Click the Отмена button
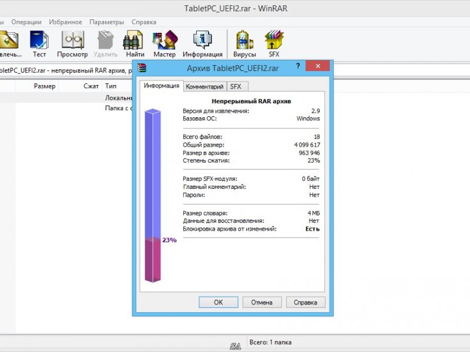Screen dimensions: 470x352 262,302
